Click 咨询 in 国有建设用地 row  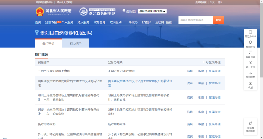point(190,83)
